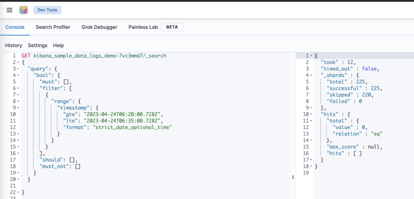This screenshot has width=414, height=199.
Task: Open Console Settings
Action: coord(38,45)
